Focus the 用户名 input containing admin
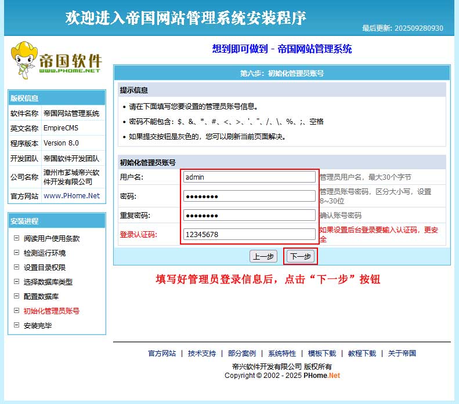459x404 pixels. click(x=249, y=177)
